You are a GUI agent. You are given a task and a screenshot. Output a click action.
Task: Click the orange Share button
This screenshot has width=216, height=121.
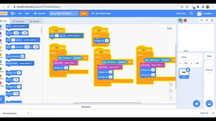point(84,13)
